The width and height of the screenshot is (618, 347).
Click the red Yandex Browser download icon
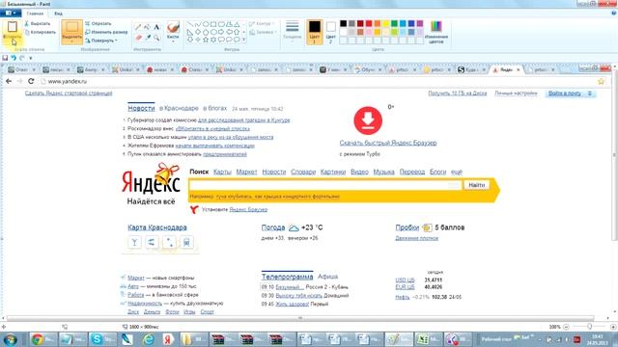[368, 120]
